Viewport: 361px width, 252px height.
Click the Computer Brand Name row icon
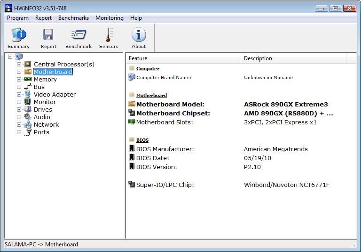pos(132,77)
